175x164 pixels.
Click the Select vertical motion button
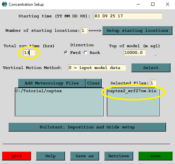(151, 68)
